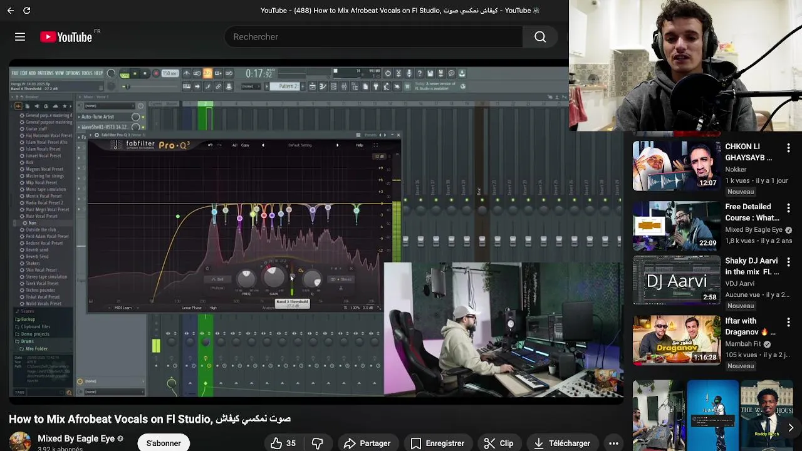Click the magnifier search button
Image resolution: width=802 pixels, height=451 pixels.
[x=540, y=37]
